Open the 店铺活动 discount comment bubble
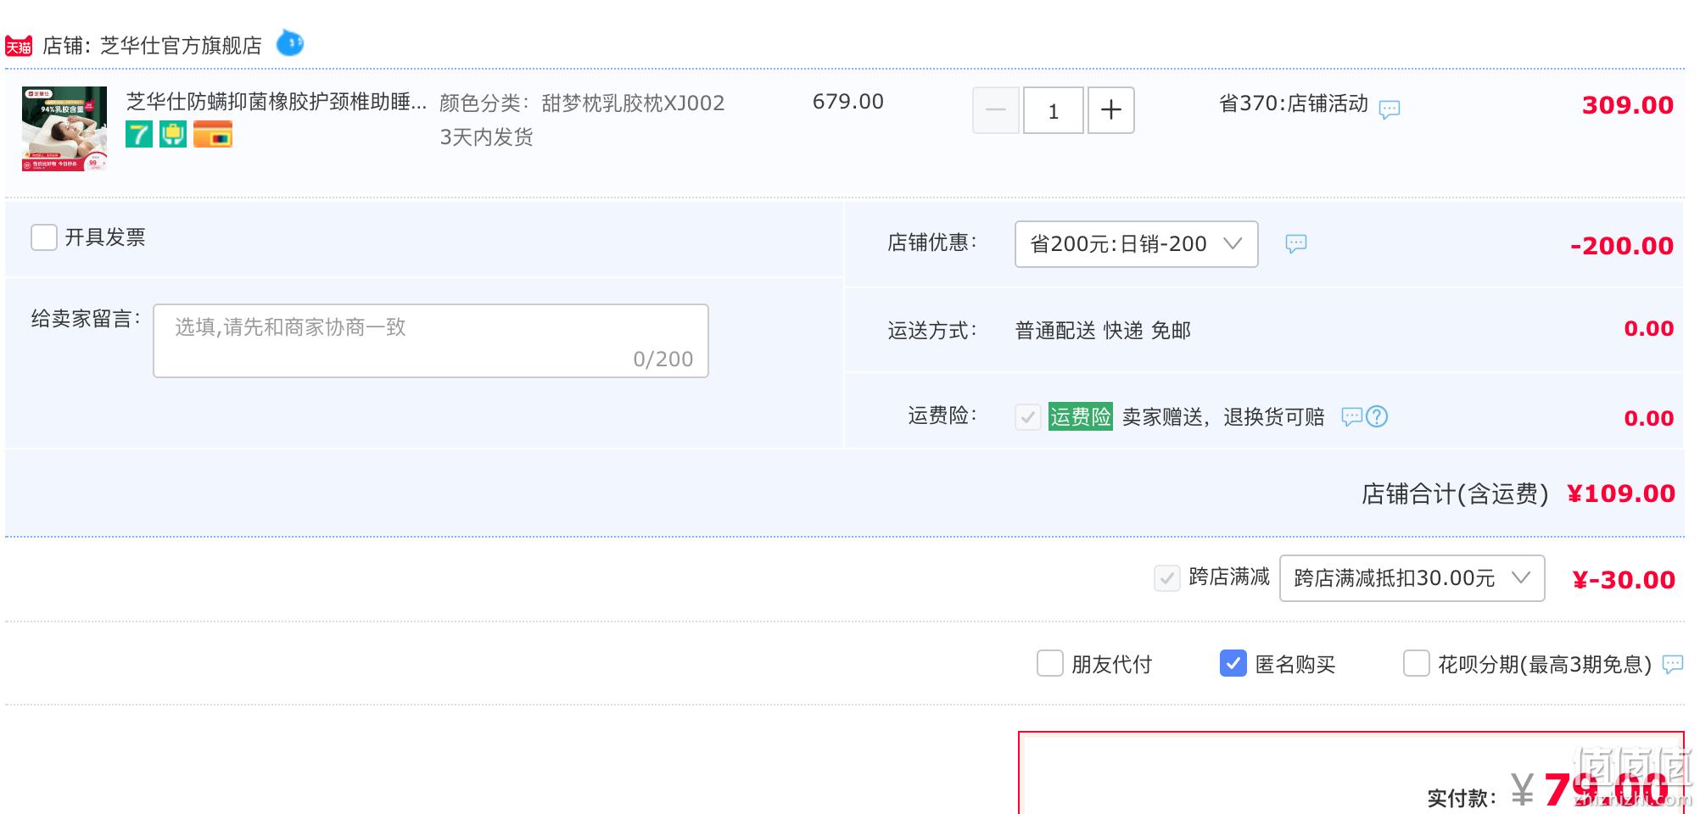The height and width of the screenshot is (814, 1700). [1390, 109]
